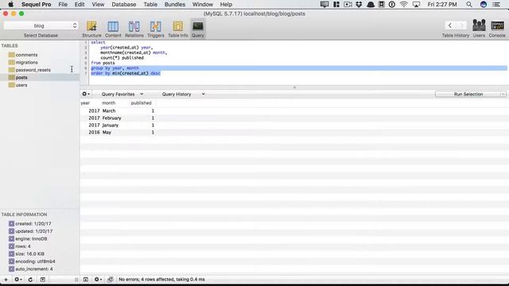Open Siri from the menu bar
Viewport: 509px width, 286px height.
tap(484, 4)
